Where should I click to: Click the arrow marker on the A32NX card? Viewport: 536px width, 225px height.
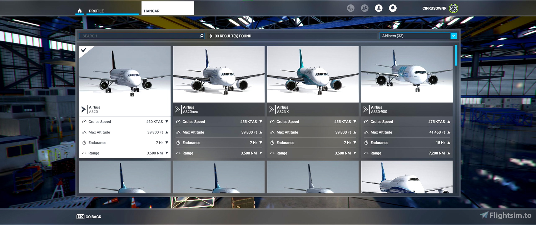tap(271, 109)
